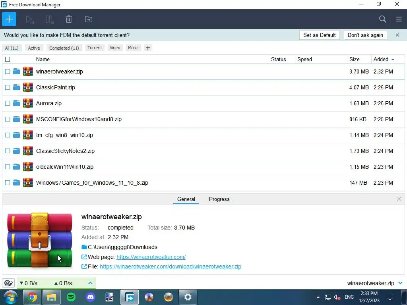The image size is (407, 305).
Task: Open Settings gear in the taskbar
Action: coord(188,297)
